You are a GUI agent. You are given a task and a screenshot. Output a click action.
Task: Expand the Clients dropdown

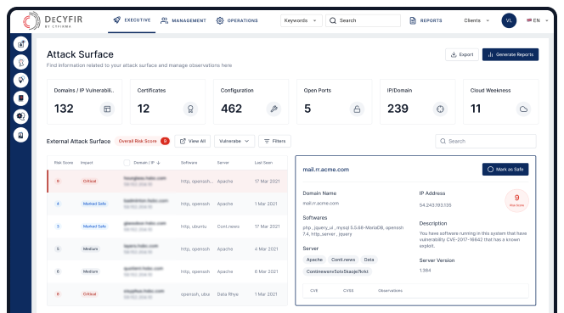coord(477,20)
